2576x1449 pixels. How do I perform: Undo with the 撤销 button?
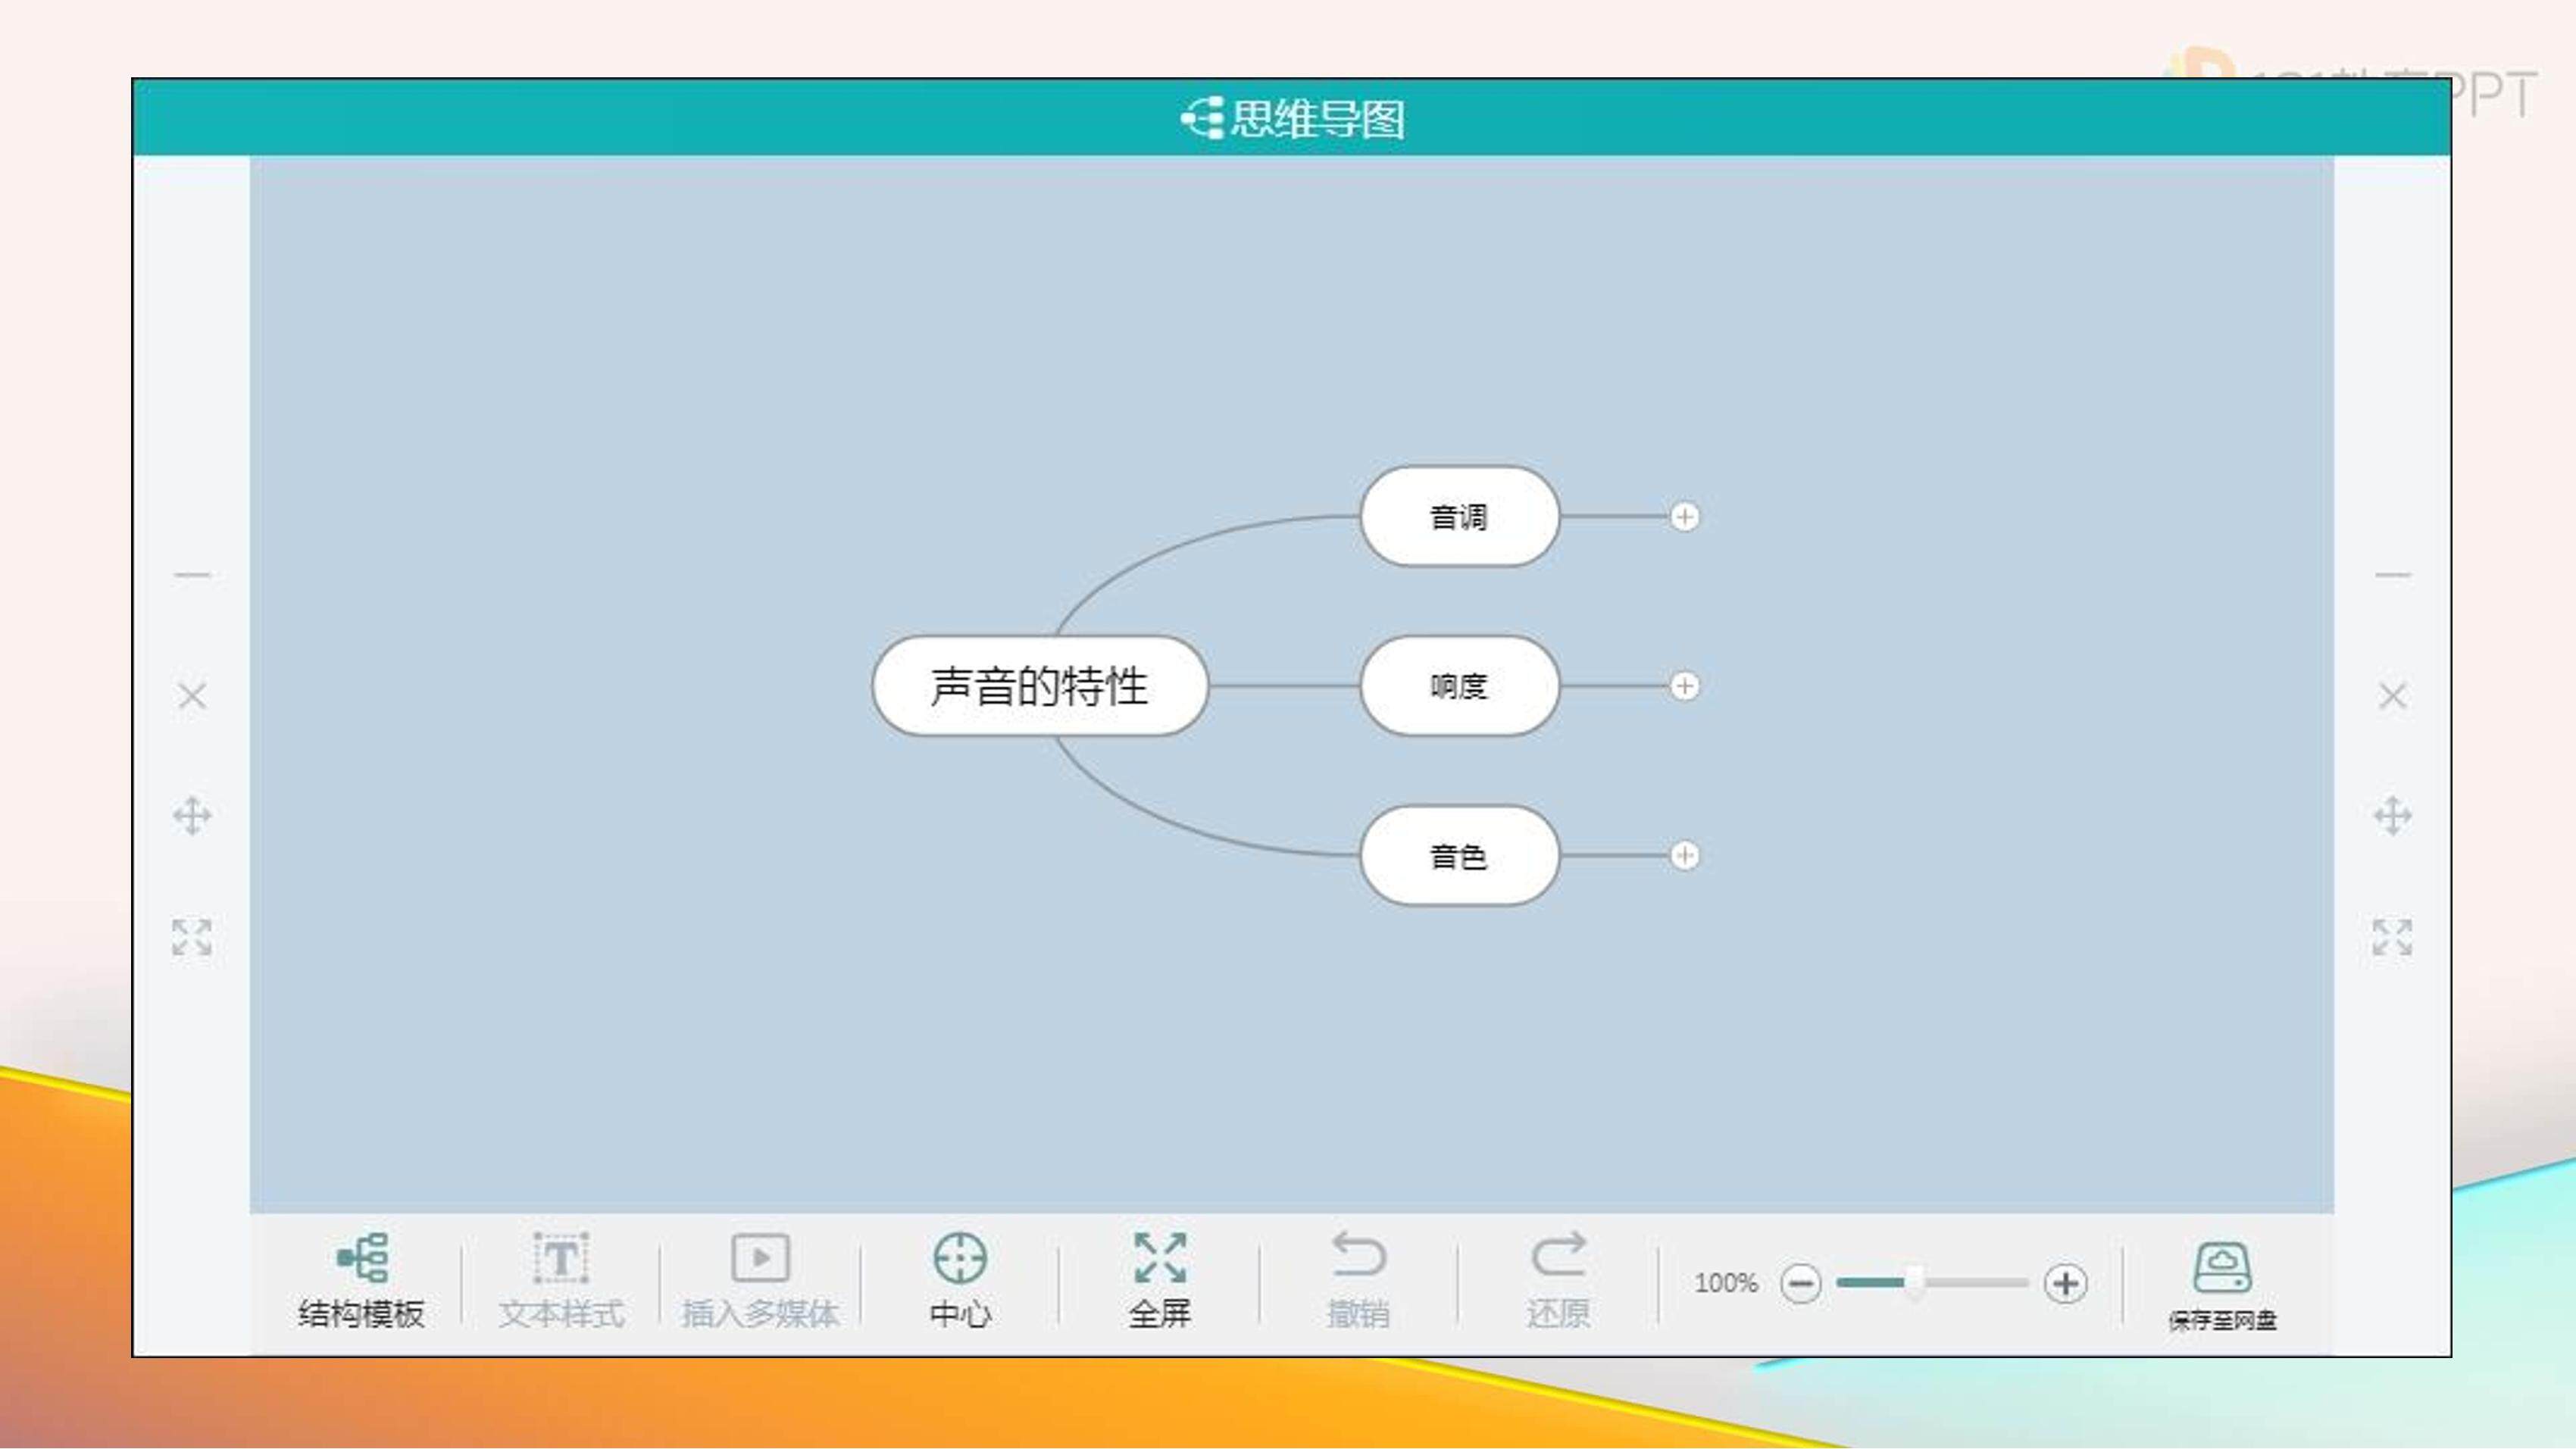tap(1358, 1281)
